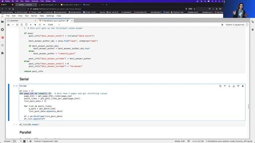Click Mode: Edit in the status bar
The image size is (255, 143).
(x=180, y=141)
